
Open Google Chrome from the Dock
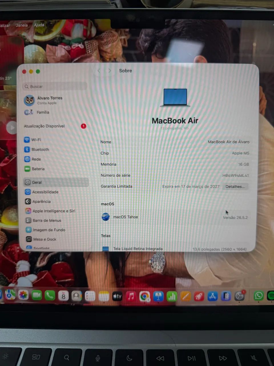pos(145,297)
